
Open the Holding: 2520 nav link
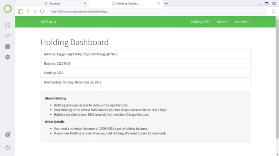201,22
